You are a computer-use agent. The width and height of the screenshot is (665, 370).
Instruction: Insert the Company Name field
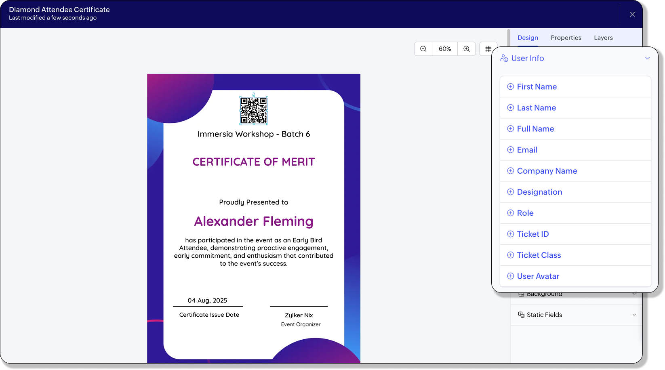575,171
